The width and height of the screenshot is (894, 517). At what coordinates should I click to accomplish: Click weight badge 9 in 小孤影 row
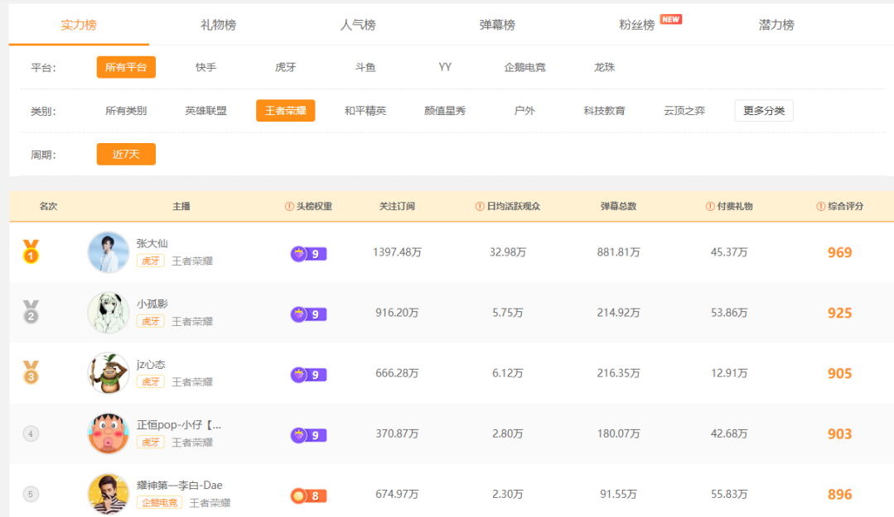click(x=308, y=314)
